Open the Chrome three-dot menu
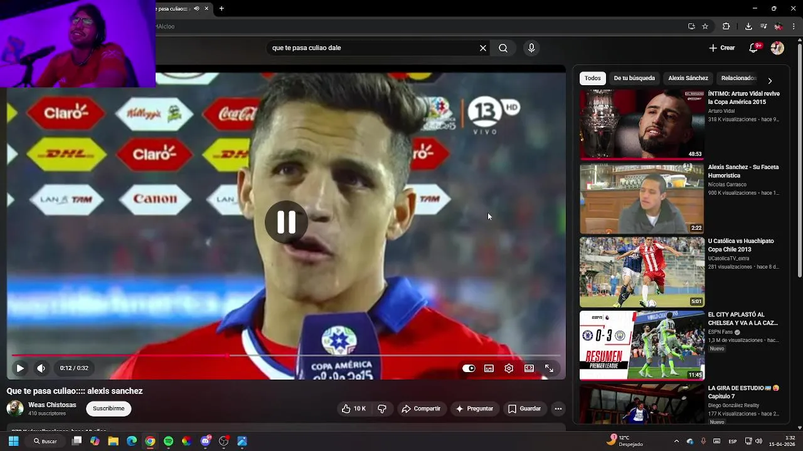Image resolution: width=803 pixels, height=451 pixels. tap(794, 26)
